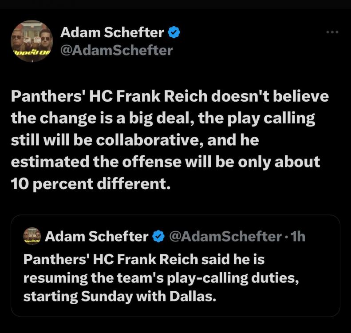The image size is (351, 333).
Task: Click the @AdamSchefter handle below the main name
Action: point(116,50)
